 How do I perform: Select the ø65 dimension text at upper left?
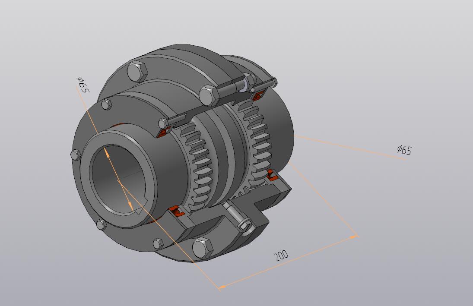tap(83, 85)
